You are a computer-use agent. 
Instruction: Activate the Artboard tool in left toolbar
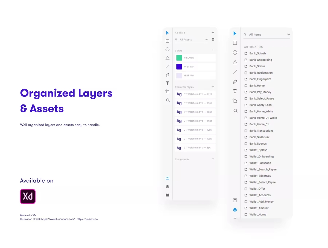pyautogui.click(x=168, y=92)
